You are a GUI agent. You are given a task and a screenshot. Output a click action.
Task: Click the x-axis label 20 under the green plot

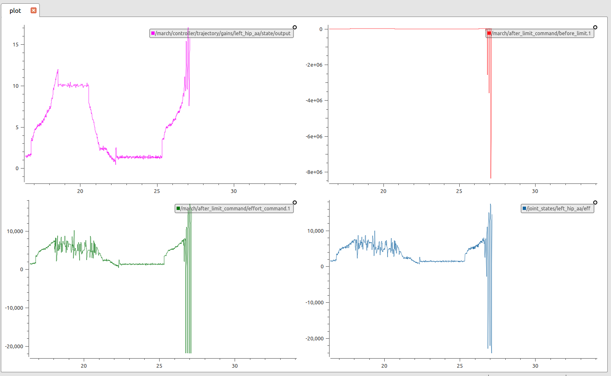(x=84, y=366)
